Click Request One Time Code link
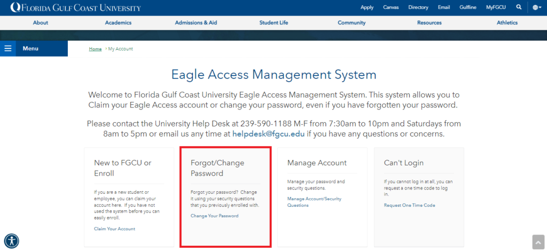This screenshot has height=251, width=547. tap(410, 205)
